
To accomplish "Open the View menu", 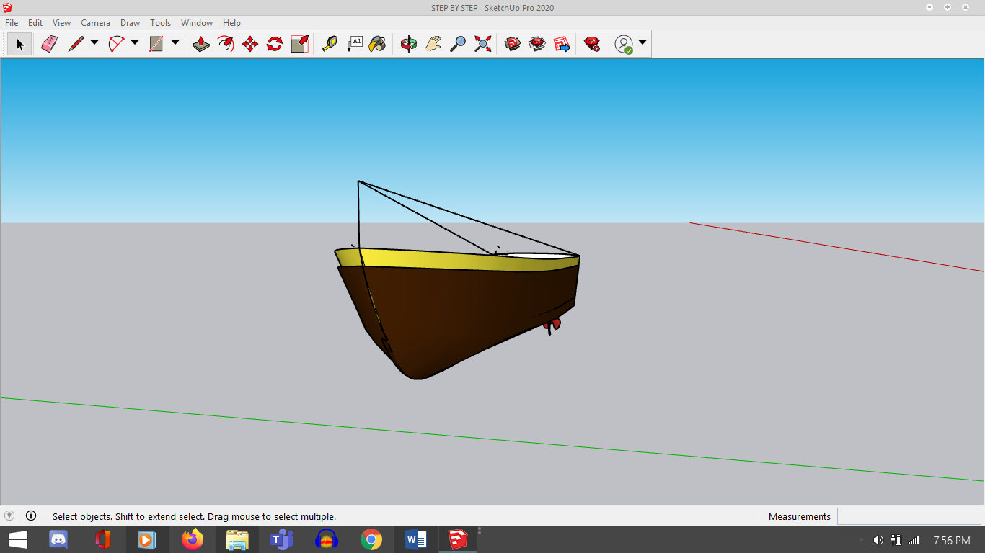I will click(x=61, y=23).
